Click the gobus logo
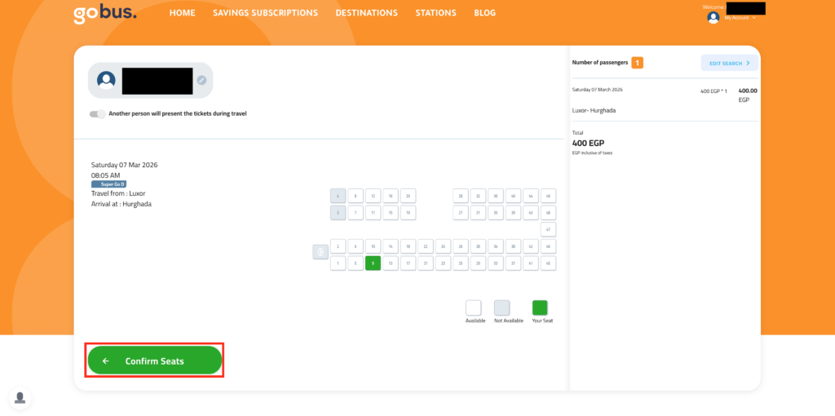Viewport: 835px width, 416px height. (x=104, y=14)
